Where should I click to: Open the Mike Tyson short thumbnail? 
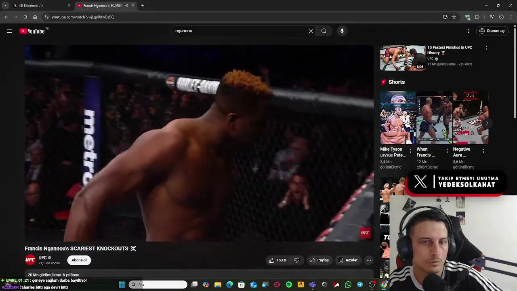pyautogui.click(x=398, y=118)
